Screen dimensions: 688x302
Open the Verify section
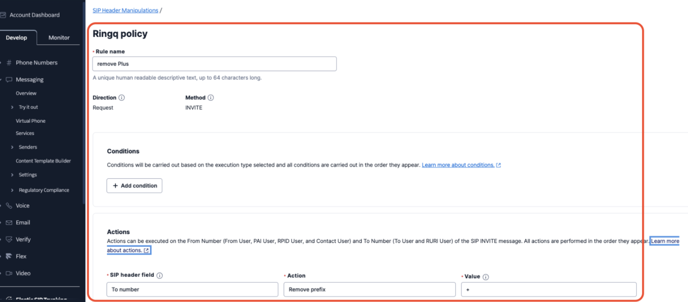point(23,239)
